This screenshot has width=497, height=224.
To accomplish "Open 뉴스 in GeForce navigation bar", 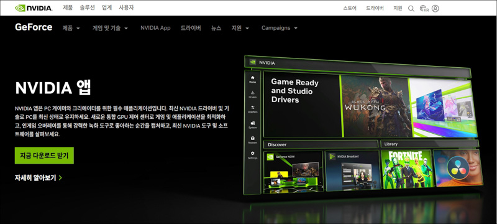I will coord(216,28).
